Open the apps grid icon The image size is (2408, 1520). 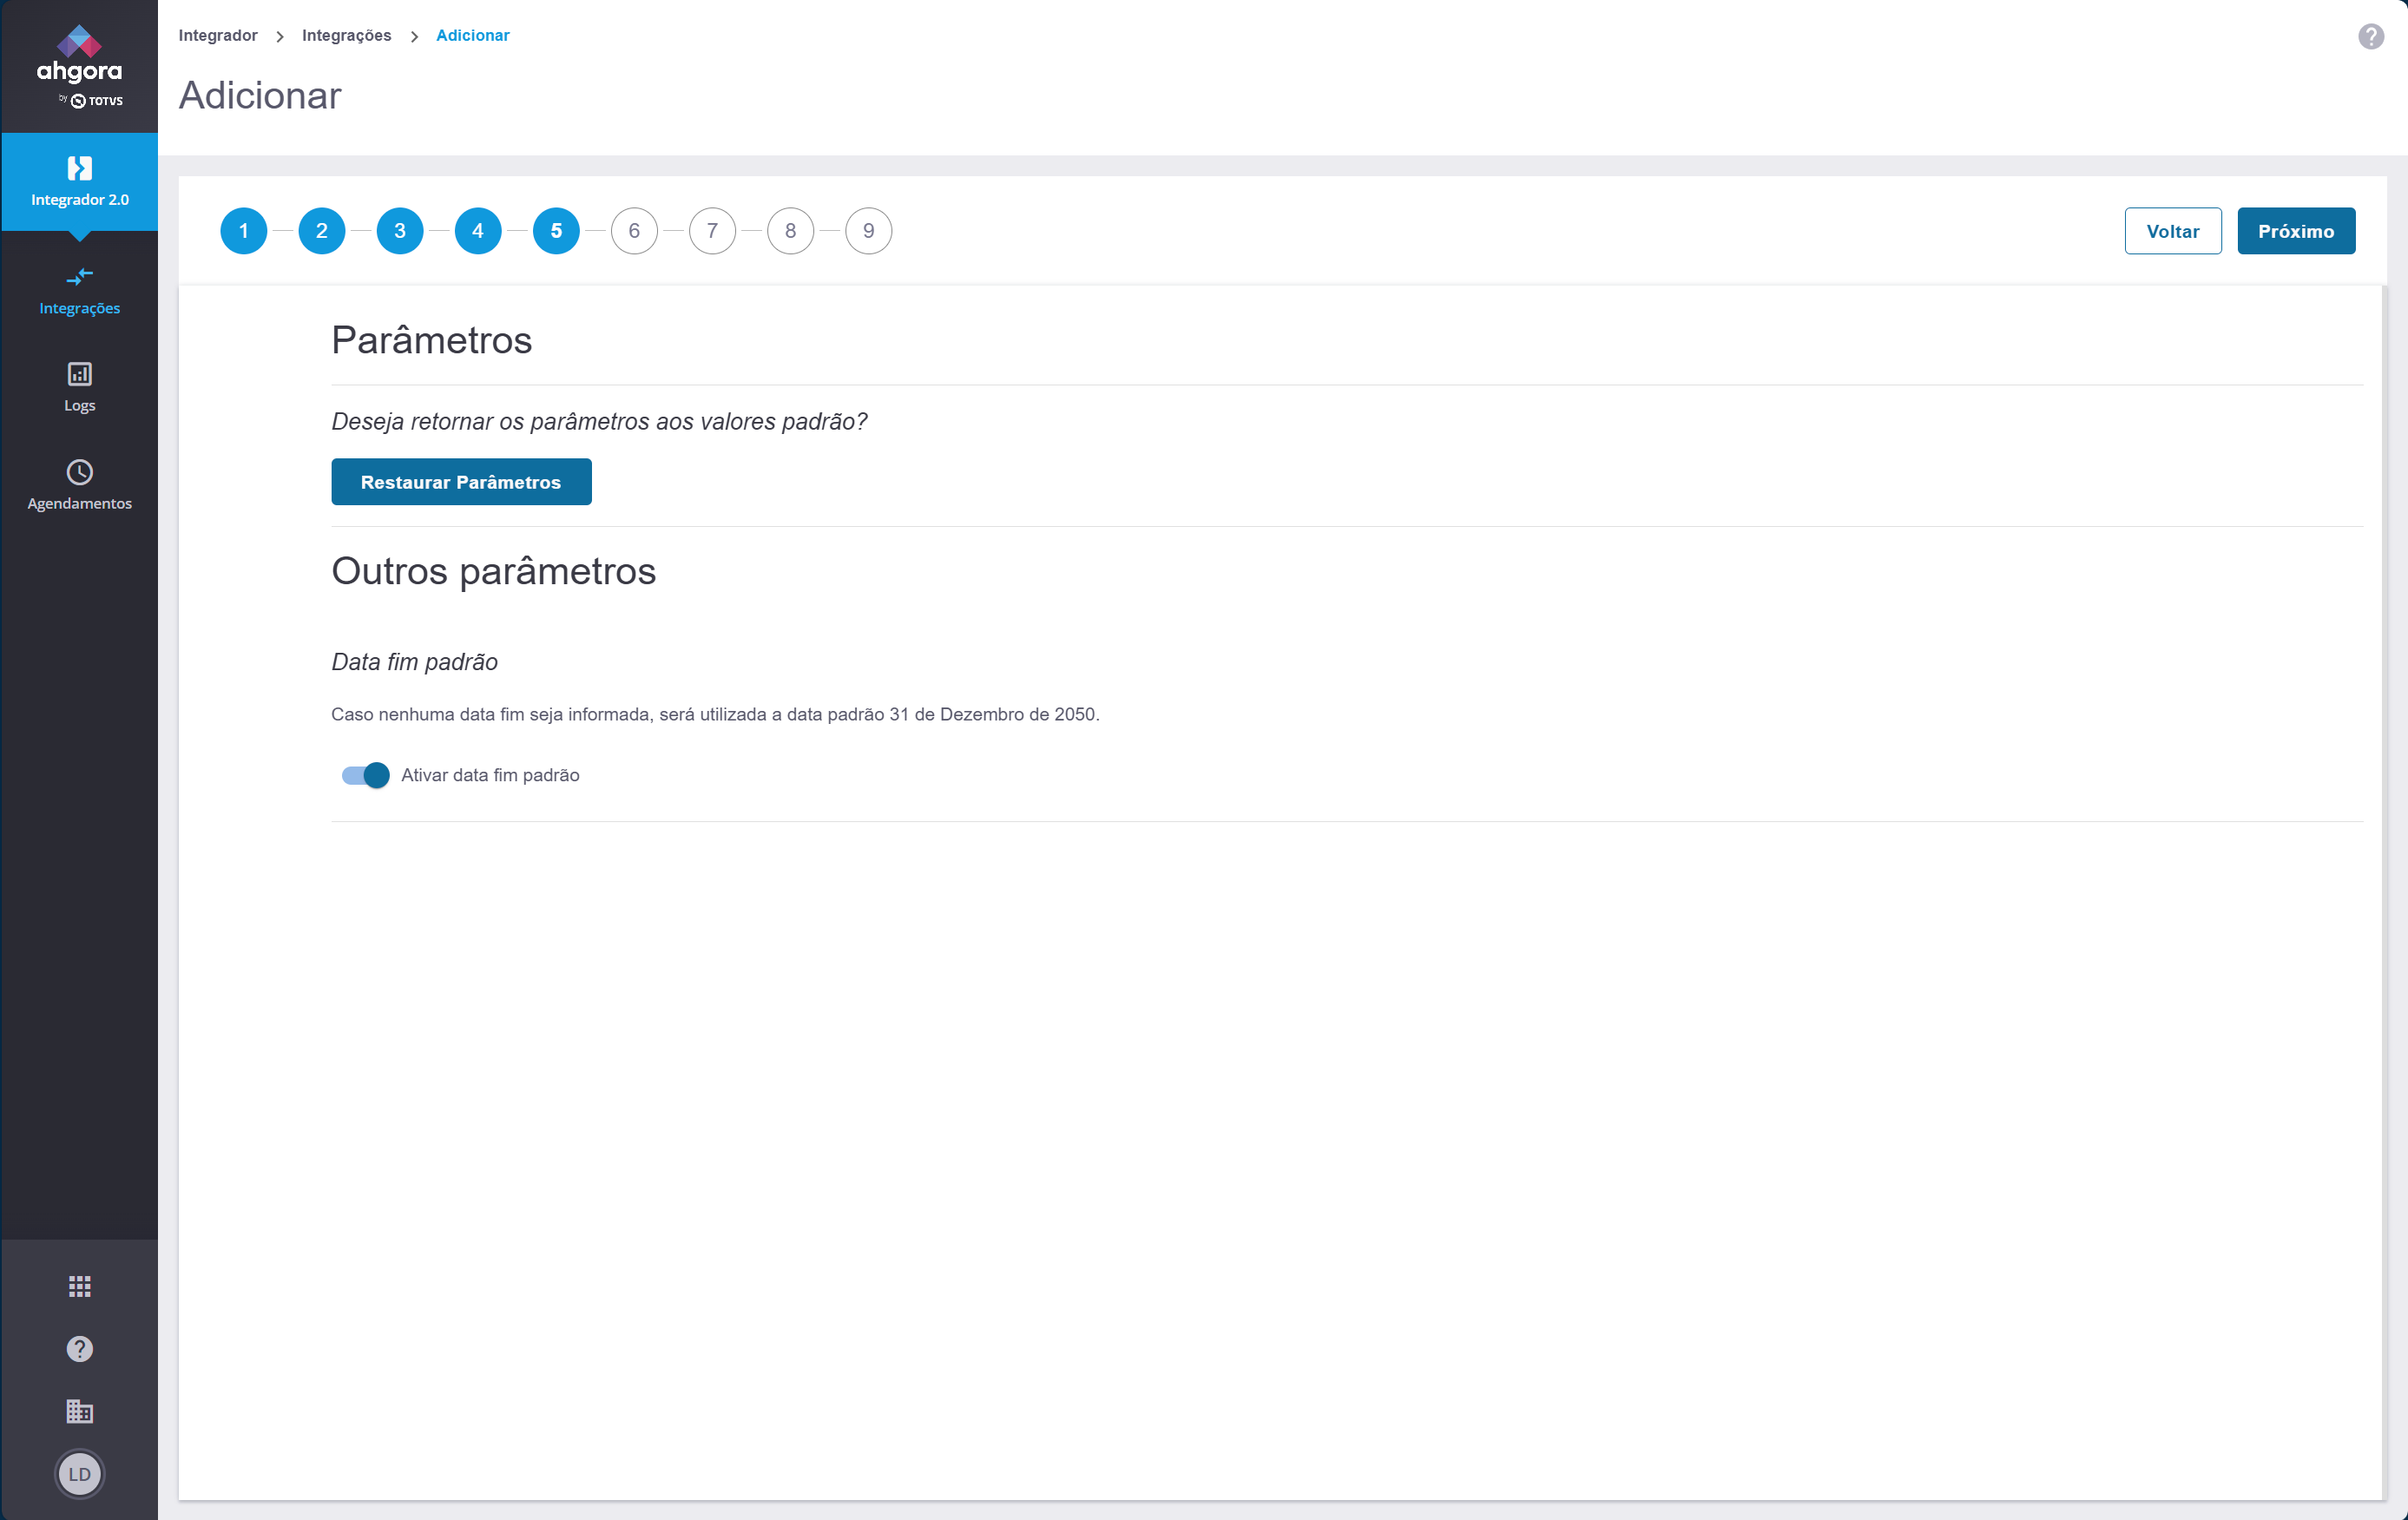point(79,1286)
